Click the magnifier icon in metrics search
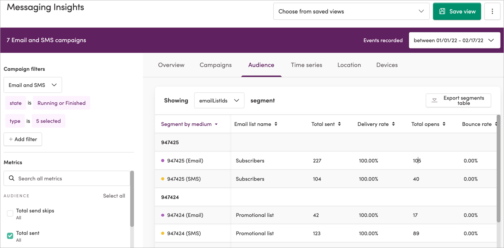 pos(12,178)
